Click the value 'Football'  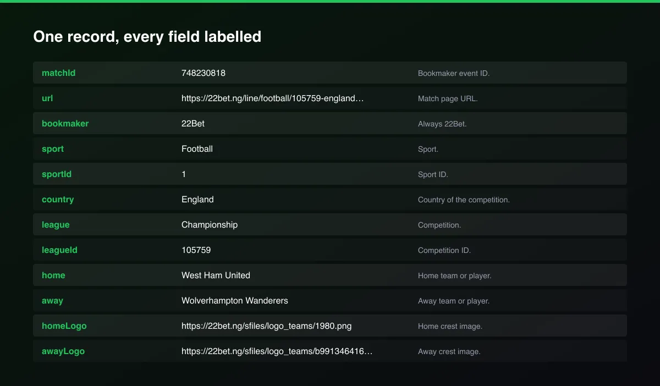(197, 148)
